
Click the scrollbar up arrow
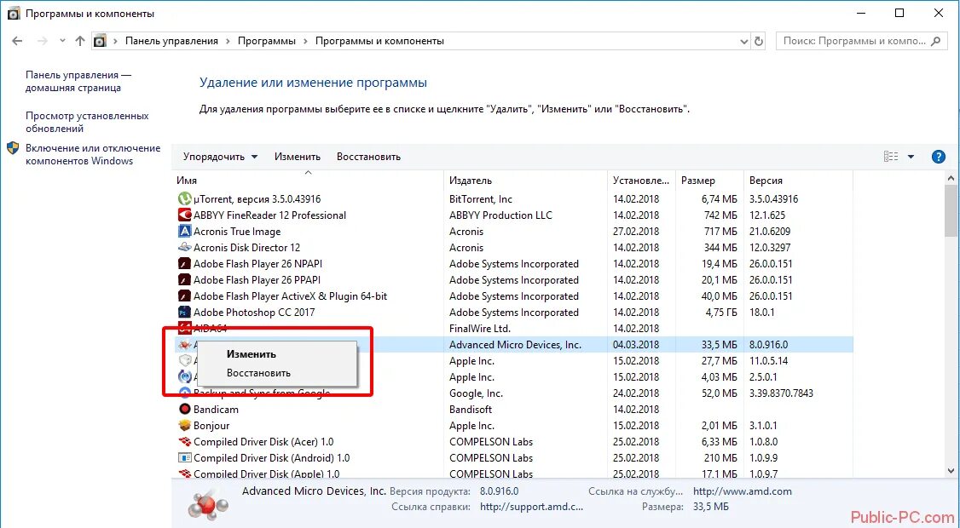tap(951, 178)
